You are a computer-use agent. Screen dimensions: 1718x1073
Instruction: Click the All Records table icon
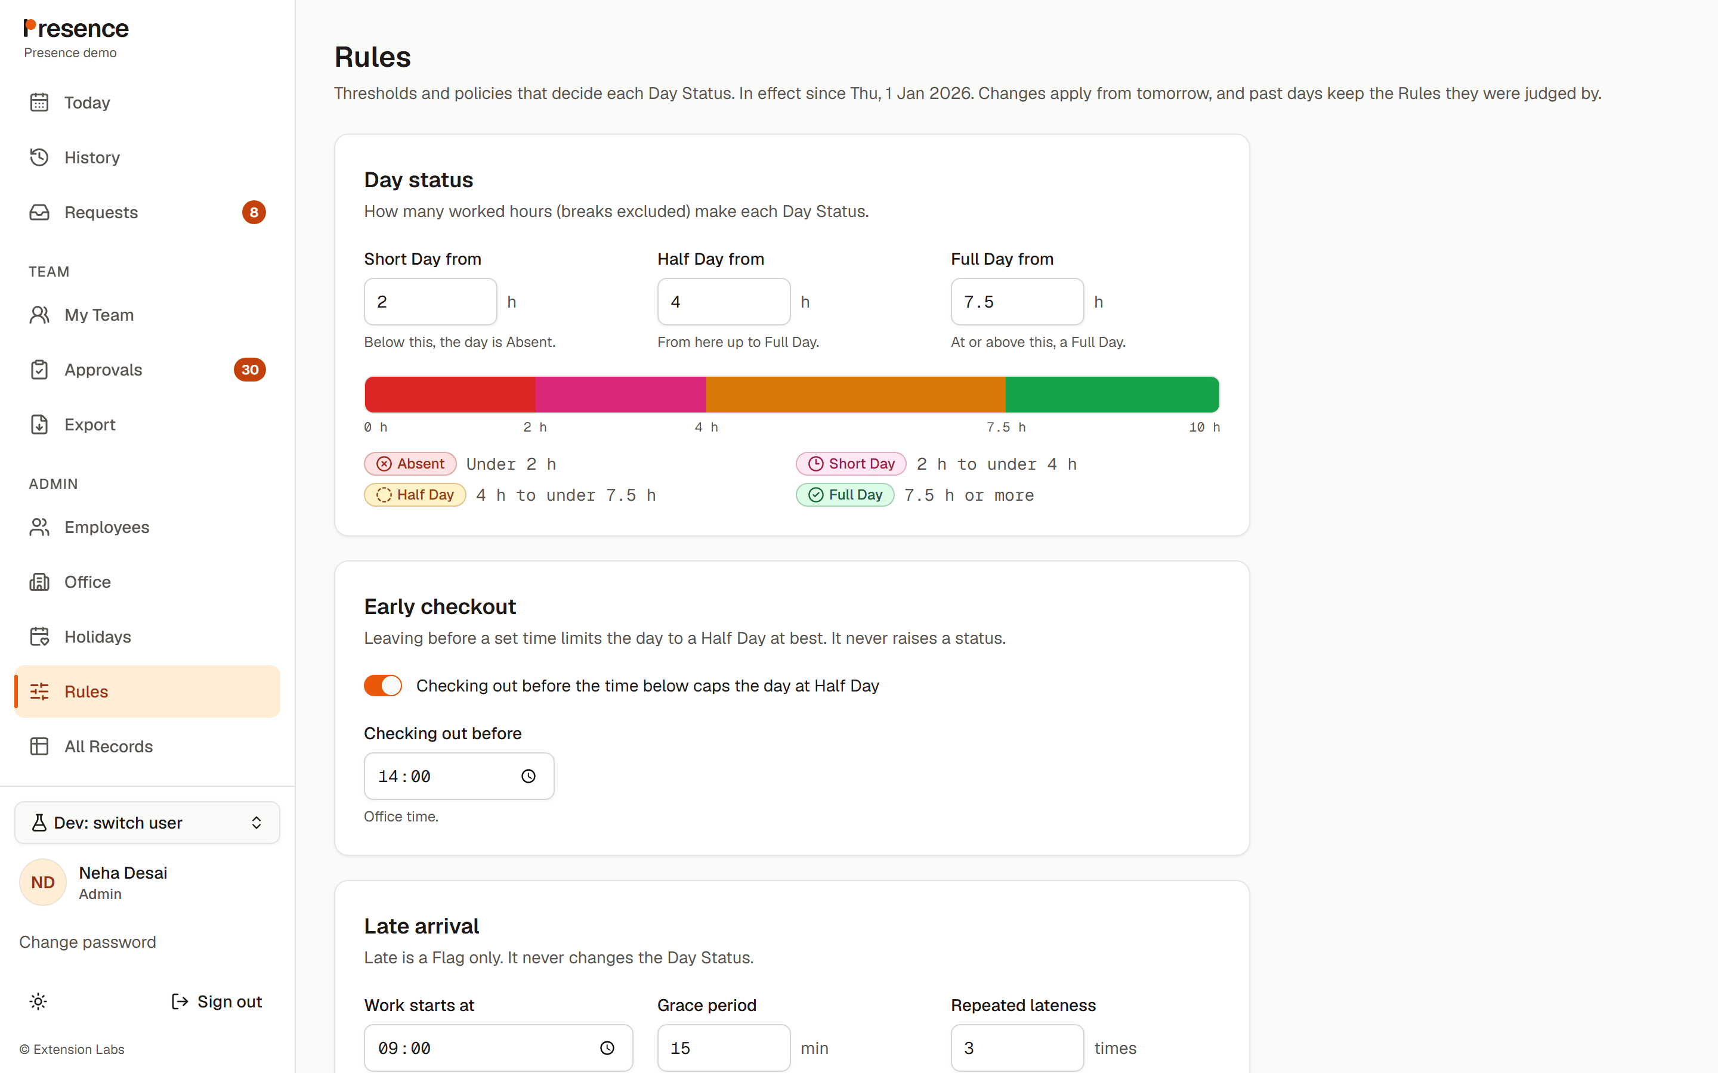click(39, 746)
